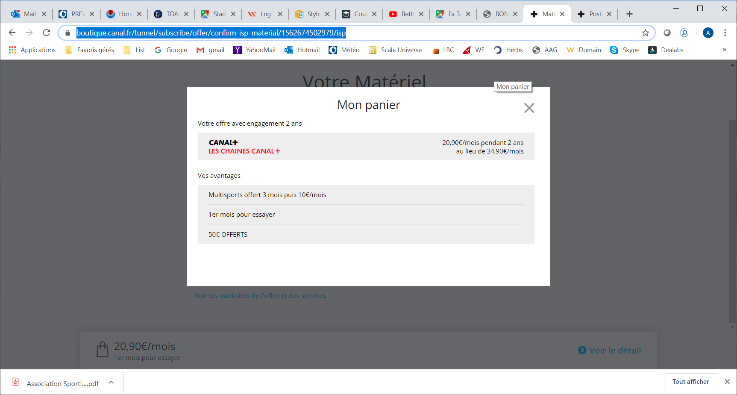Go back to the previous page

tap(12, 33)
